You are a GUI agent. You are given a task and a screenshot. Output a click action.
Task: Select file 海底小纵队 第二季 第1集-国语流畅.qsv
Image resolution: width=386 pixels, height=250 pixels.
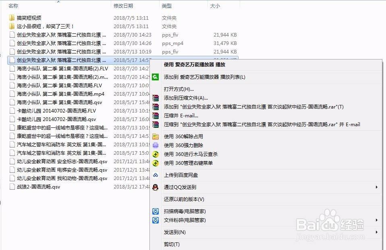tap(59, 102)
